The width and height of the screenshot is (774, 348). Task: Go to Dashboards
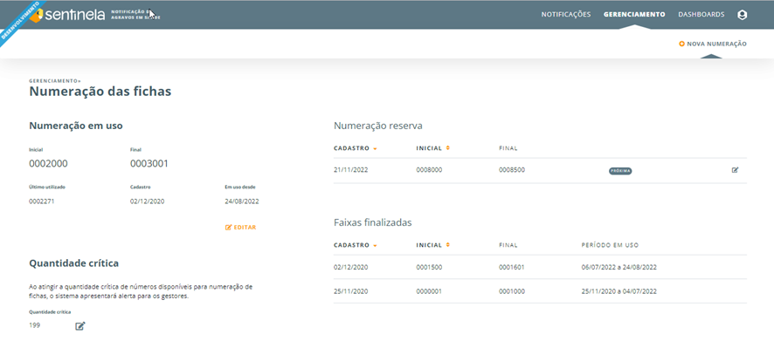pos(701,15)
